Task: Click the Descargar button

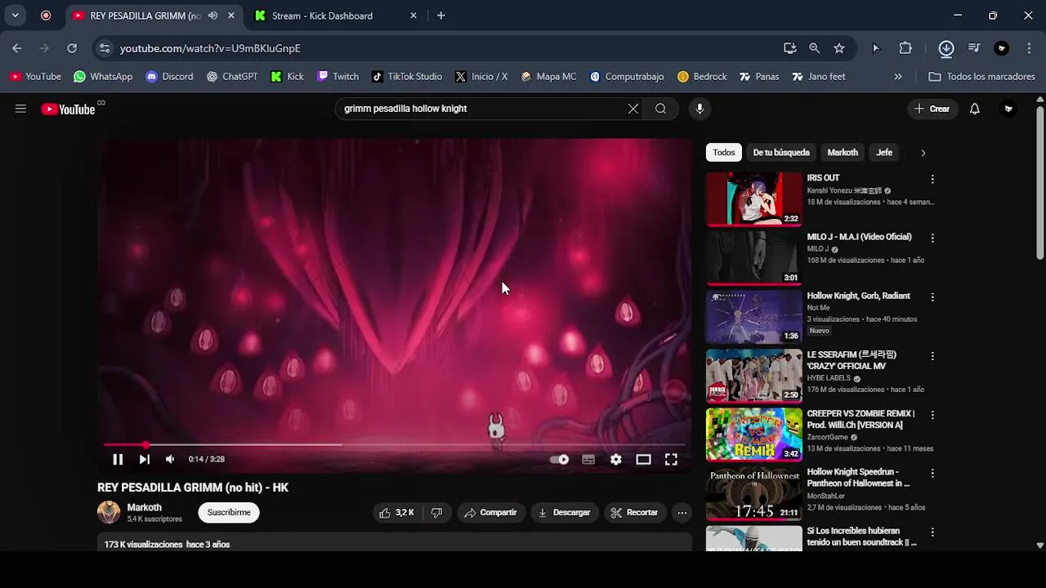Action: [564, 513]
